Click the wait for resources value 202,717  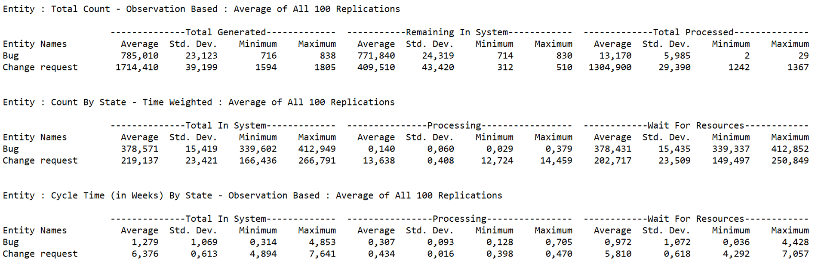[x=612, y=161]
